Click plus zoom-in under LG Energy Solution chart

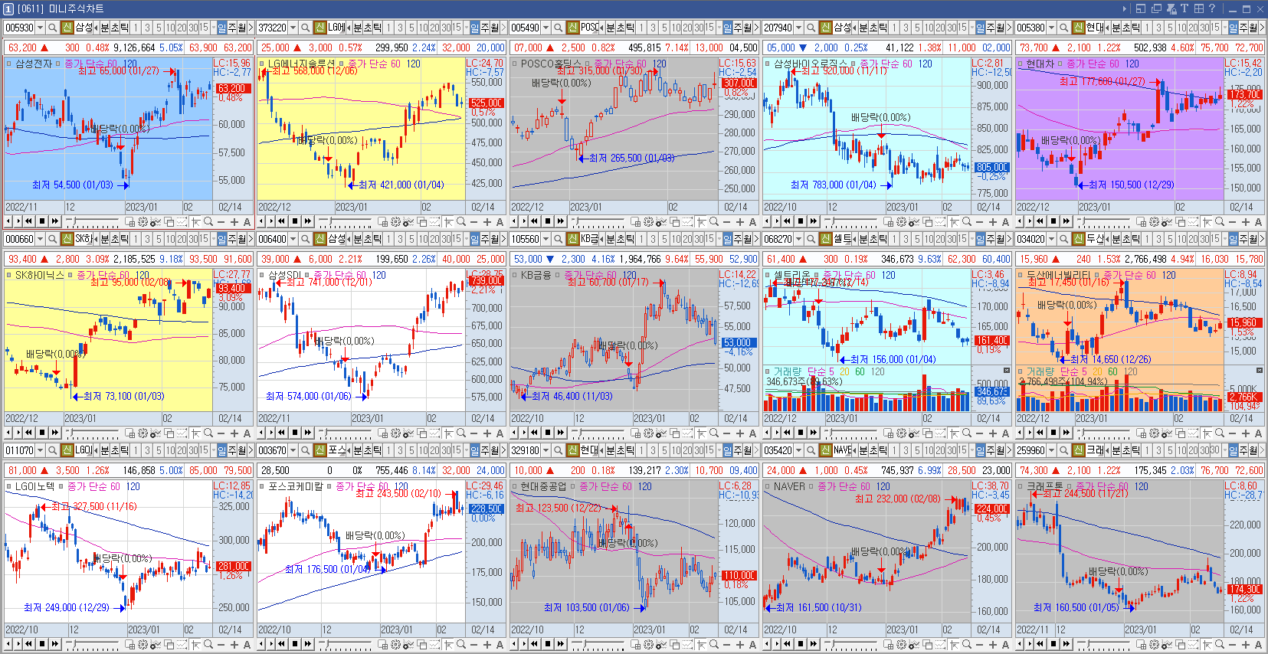[x=487, y=221]
